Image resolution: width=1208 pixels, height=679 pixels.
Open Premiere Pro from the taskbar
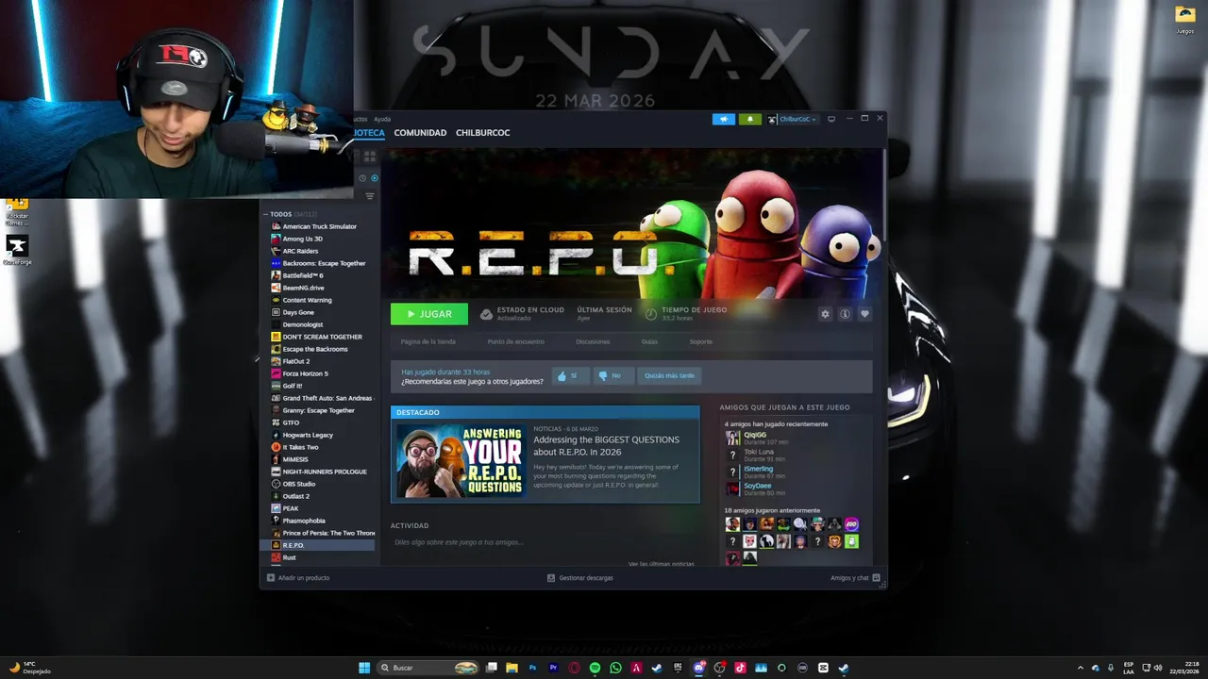pos(553,668)
